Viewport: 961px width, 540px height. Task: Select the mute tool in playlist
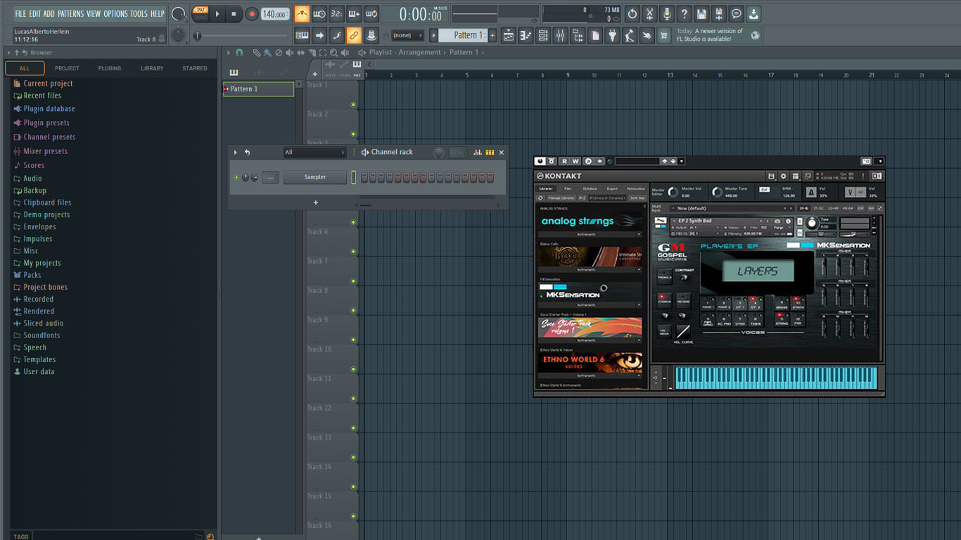[290, 53]
